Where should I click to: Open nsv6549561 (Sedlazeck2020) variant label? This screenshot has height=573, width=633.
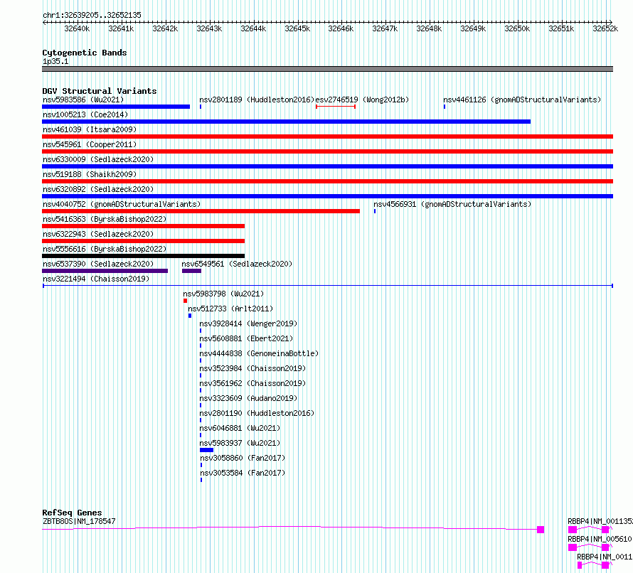point(237,264)
